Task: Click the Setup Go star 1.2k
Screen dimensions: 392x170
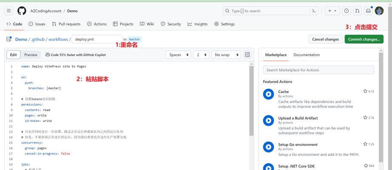Action: point(369,144)
